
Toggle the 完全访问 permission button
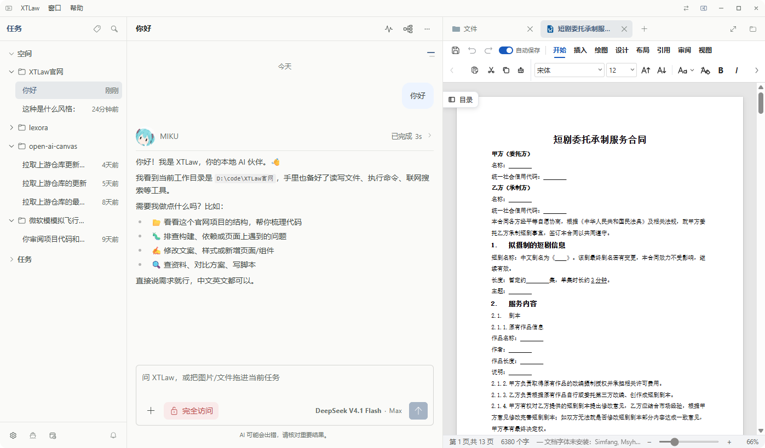[191, 411]
